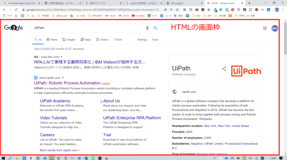The height and width of the screenshot is (160, 287).
Task: Open Windows notification center icon
Action: (281, 158)
